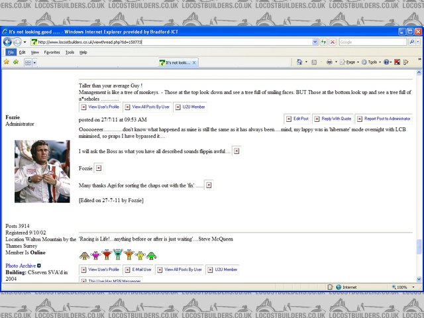Click the Add to Favorites icon

[x=15, y=62]
